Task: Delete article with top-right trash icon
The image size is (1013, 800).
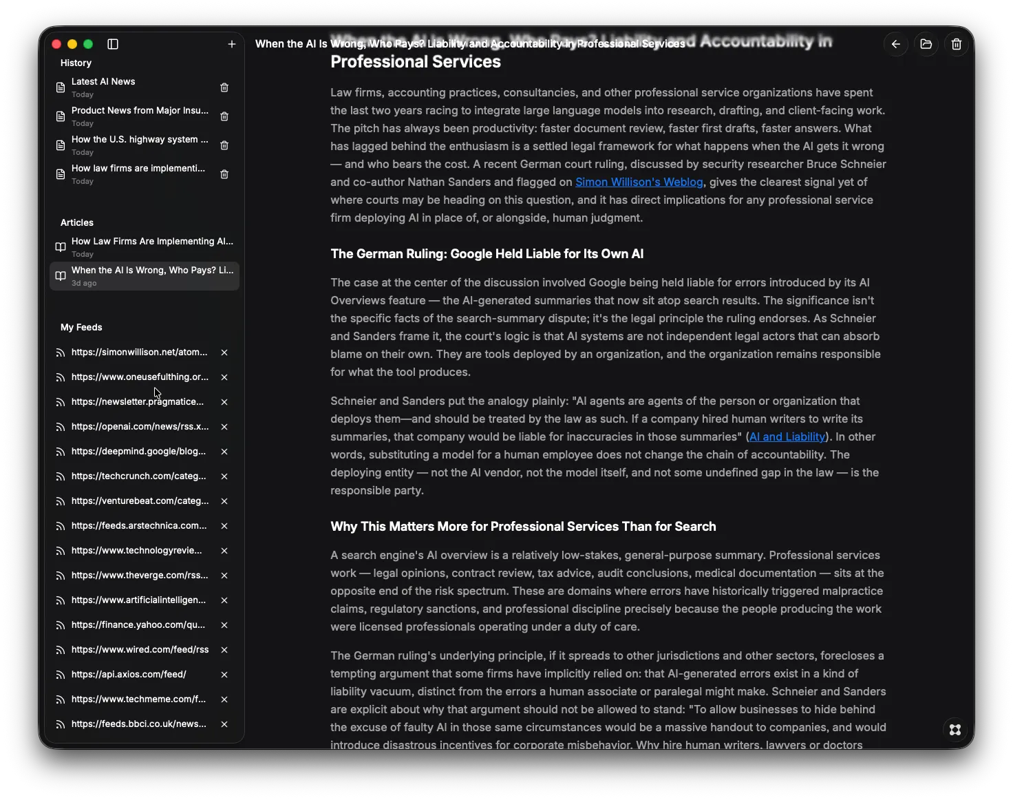Action: pyautogui.click(x=957, y=44)
